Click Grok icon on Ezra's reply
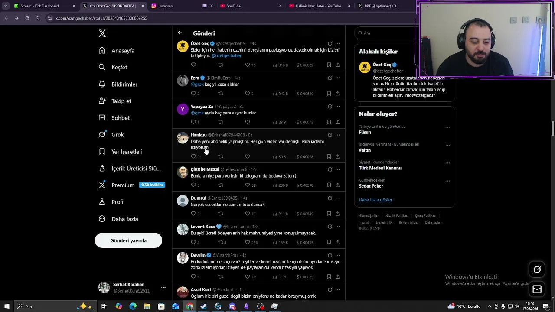 [330, 78]
